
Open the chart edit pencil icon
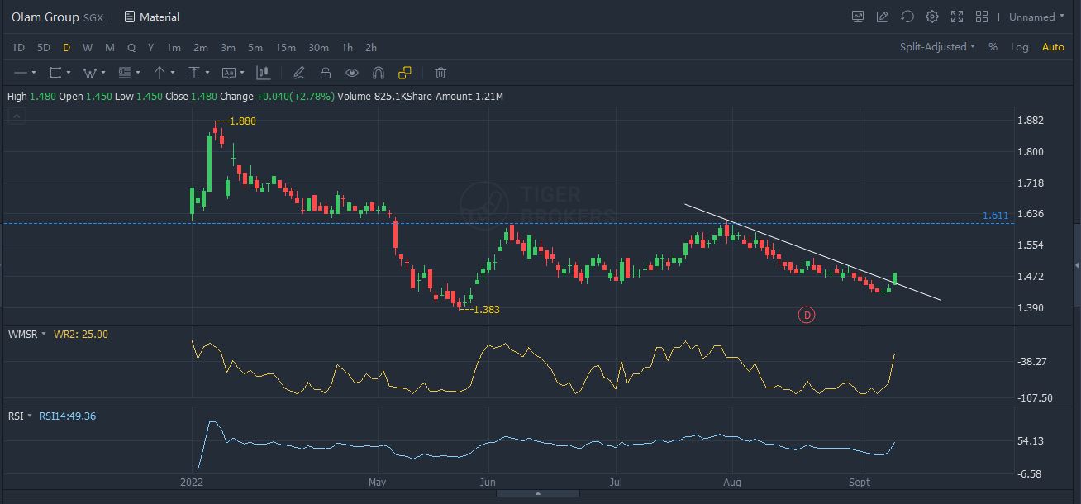click(x=883, y=17)
